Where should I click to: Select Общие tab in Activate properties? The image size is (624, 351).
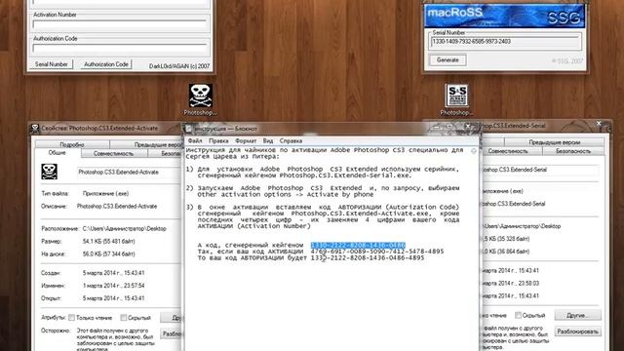pyautogui.click(x=58, y=153)
